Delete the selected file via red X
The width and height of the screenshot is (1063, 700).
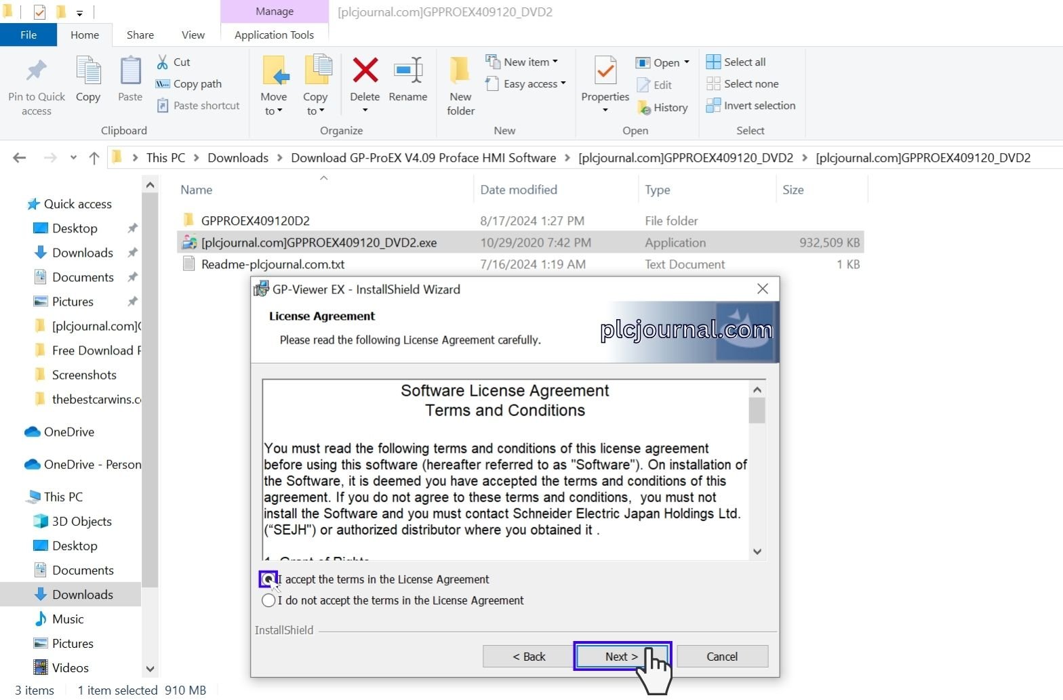(365, 70)
